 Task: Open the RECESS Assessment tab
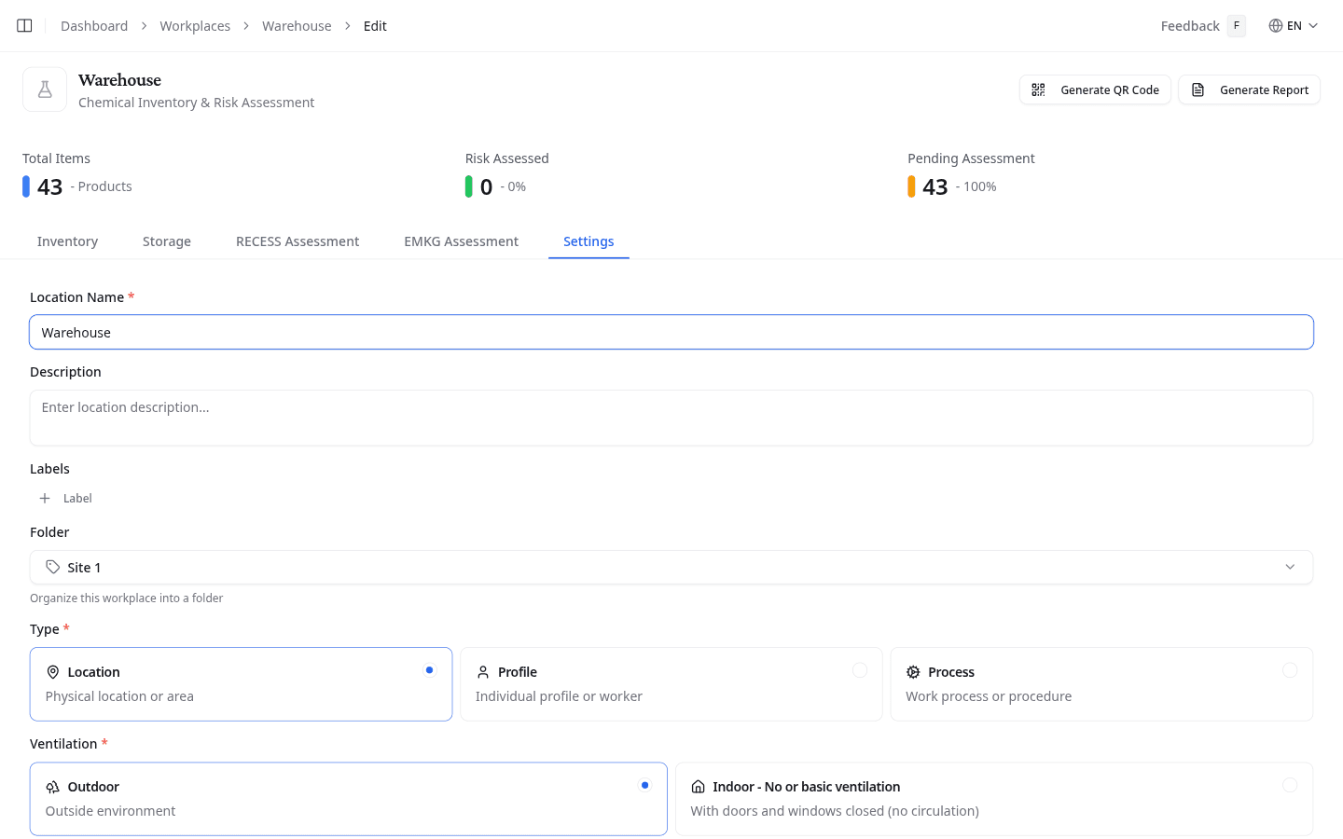[297, 241]
